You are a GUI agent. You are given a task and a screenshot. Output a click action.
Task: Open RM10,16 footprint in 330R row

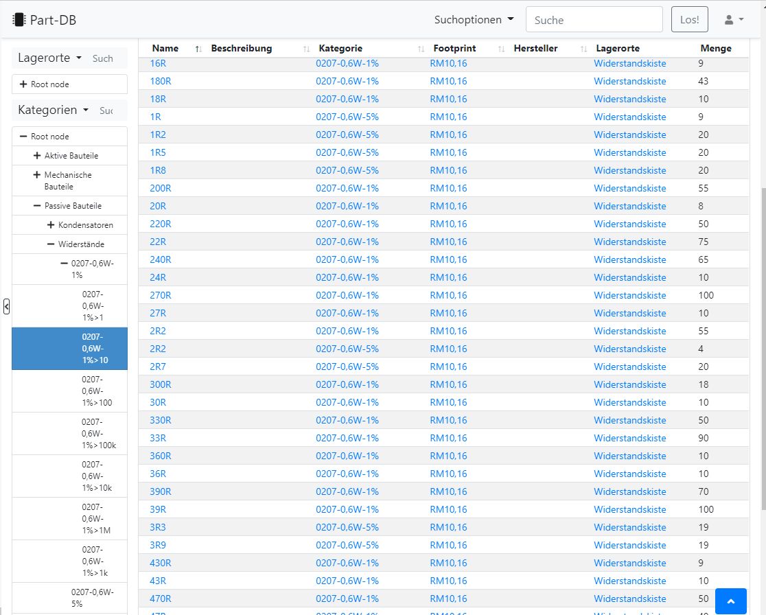pos(448,420)
